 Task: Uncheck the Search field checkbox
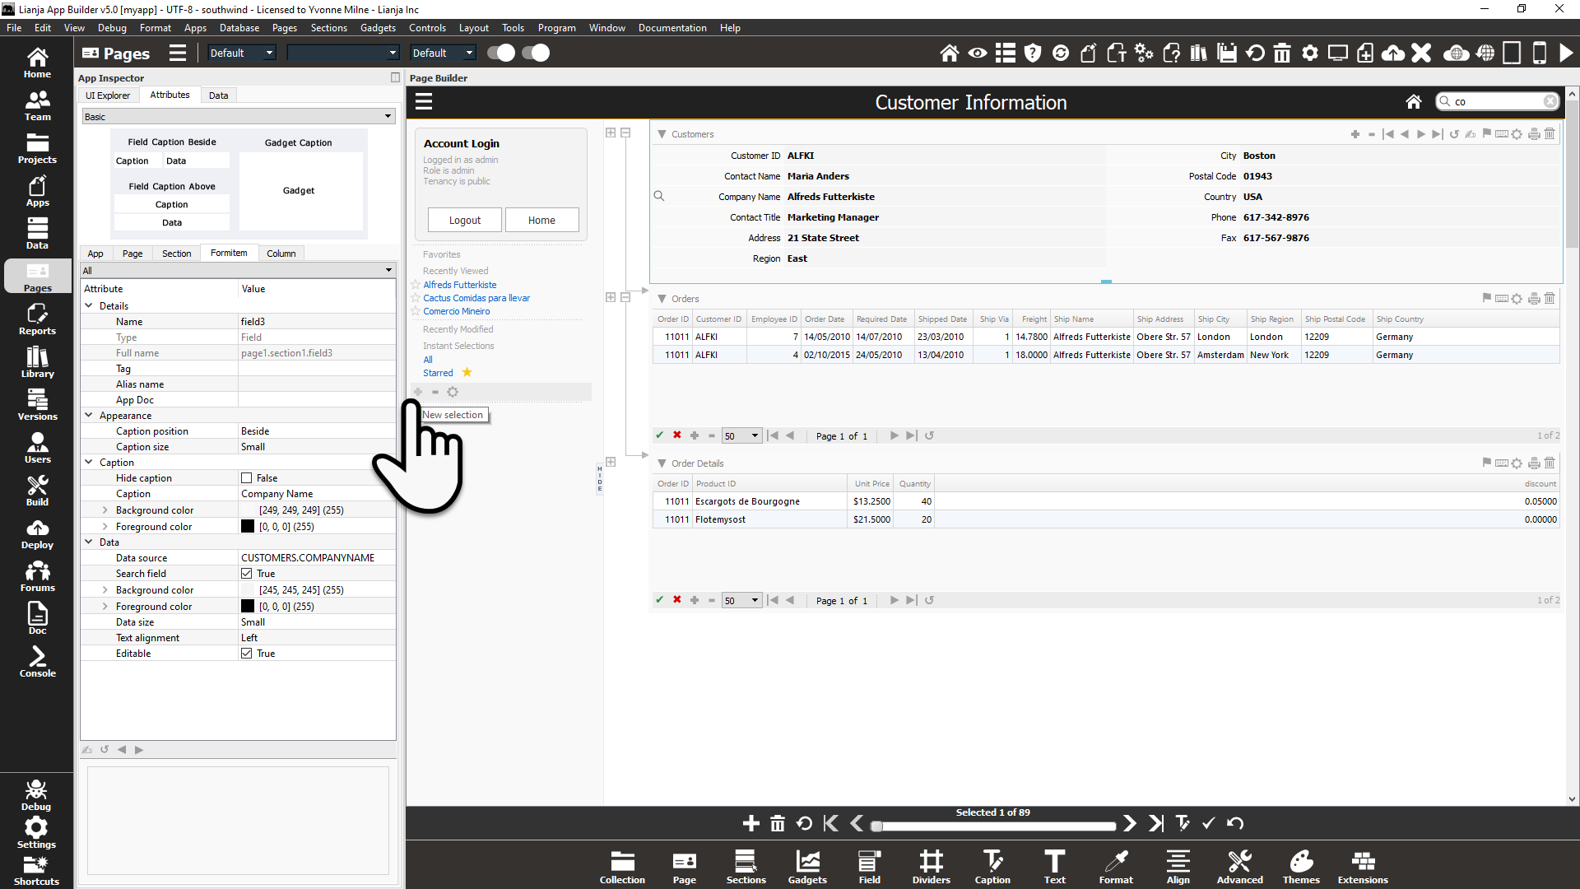[x=246, y=574]
